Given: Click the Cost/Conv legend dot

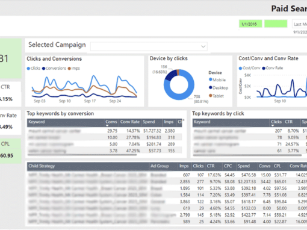Looking at the screenshot, I should (240, 68).
